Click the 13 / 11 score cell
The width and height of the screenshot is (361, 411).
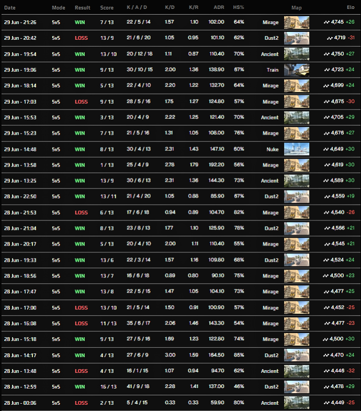point(108,196)
